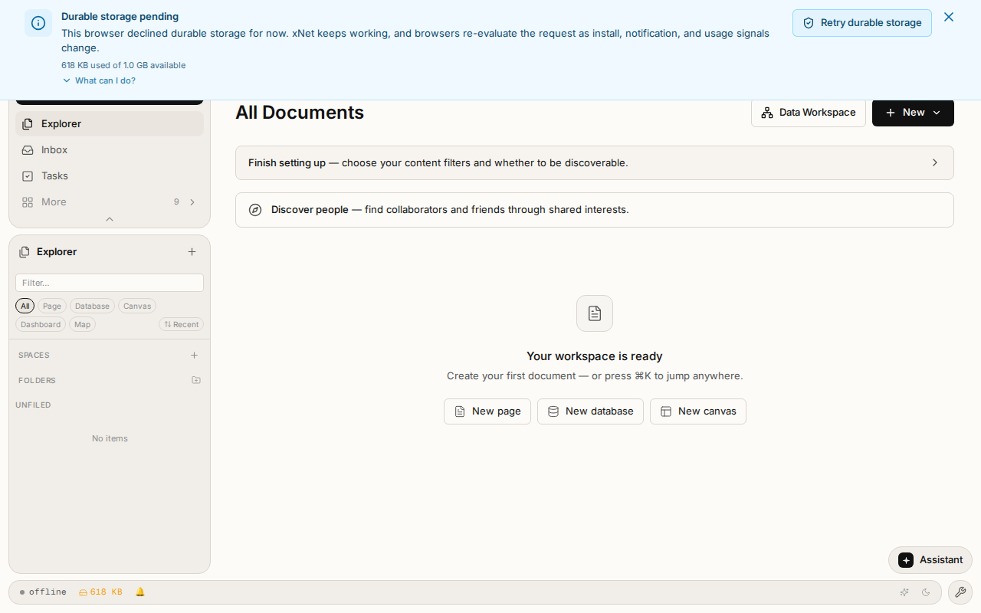
Task: Click the info icon in storage banner
Action: point(38,23)
